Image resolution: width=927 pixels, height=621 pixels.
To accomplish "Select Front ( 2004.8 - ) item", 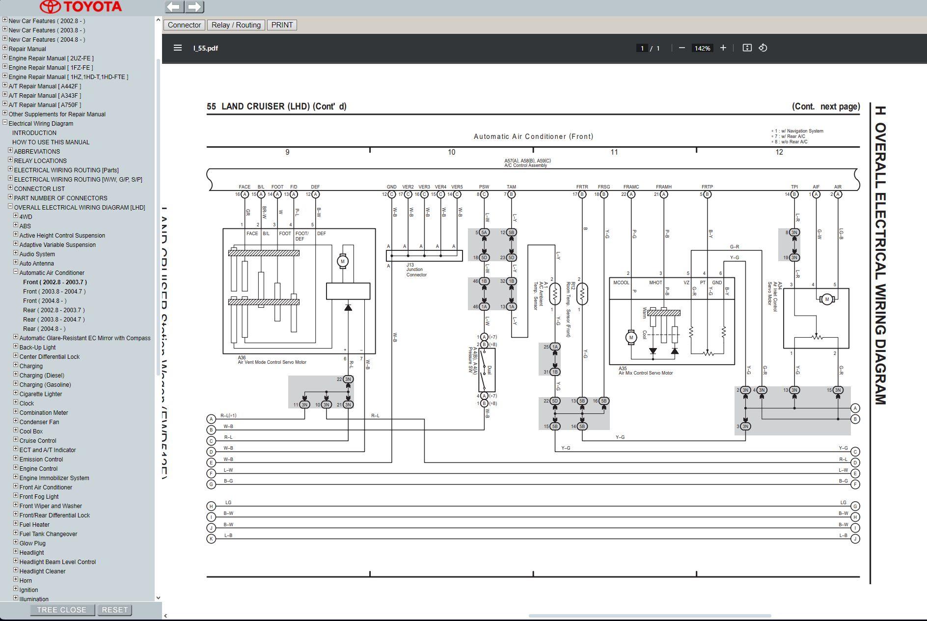I will (x=45, y=301).
